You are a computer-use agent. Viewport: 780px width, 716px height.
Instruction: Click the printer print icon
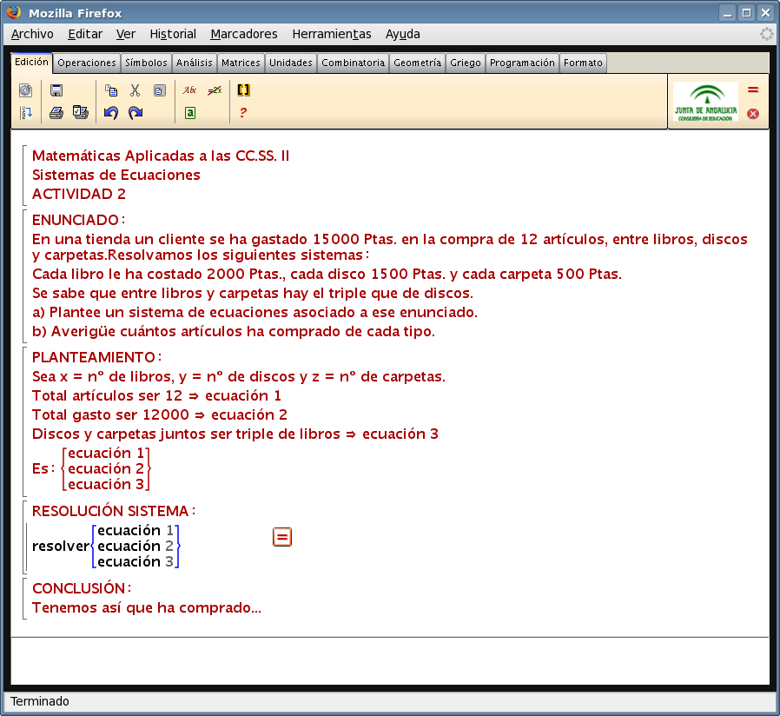56,113
